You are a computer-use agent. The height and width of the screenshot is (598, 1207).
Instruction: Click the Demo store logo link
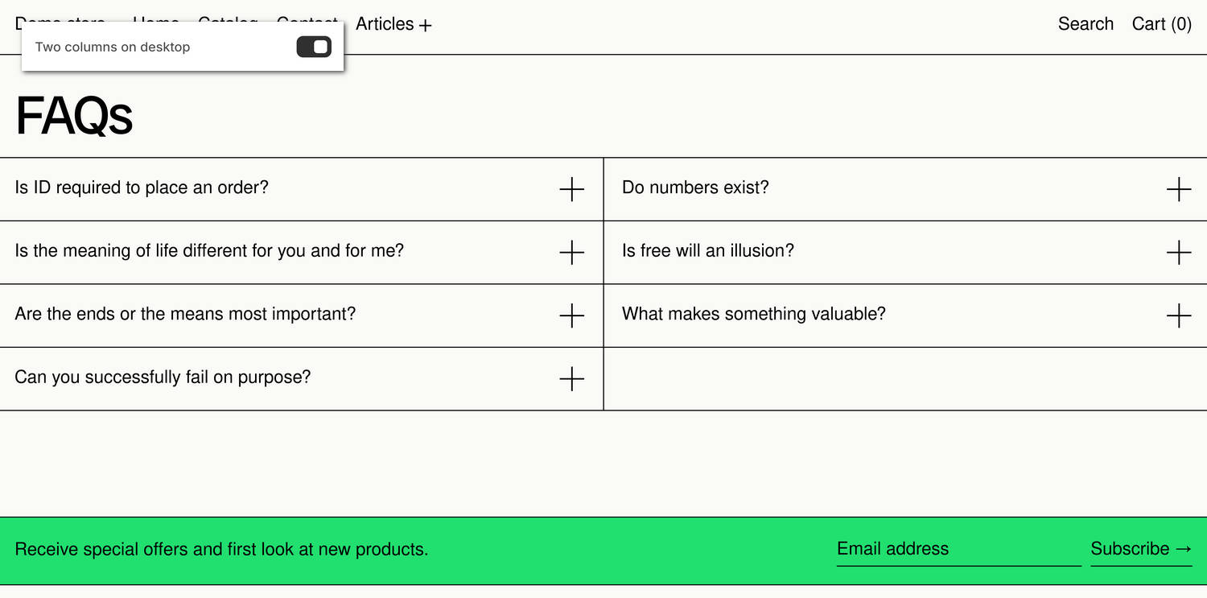tap(60, 24)
